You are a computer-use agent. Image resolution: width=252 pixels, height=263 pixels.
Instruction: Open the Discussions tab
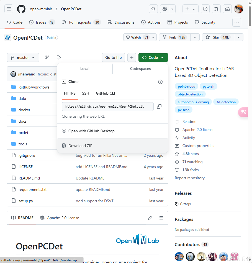tap(121, 22)
